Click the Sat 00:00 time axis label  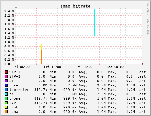pos(115,67)
